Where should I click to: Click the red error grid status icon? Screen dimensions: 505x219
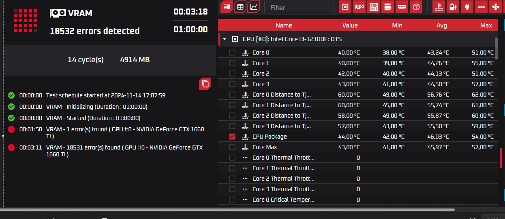coord(26,20)
